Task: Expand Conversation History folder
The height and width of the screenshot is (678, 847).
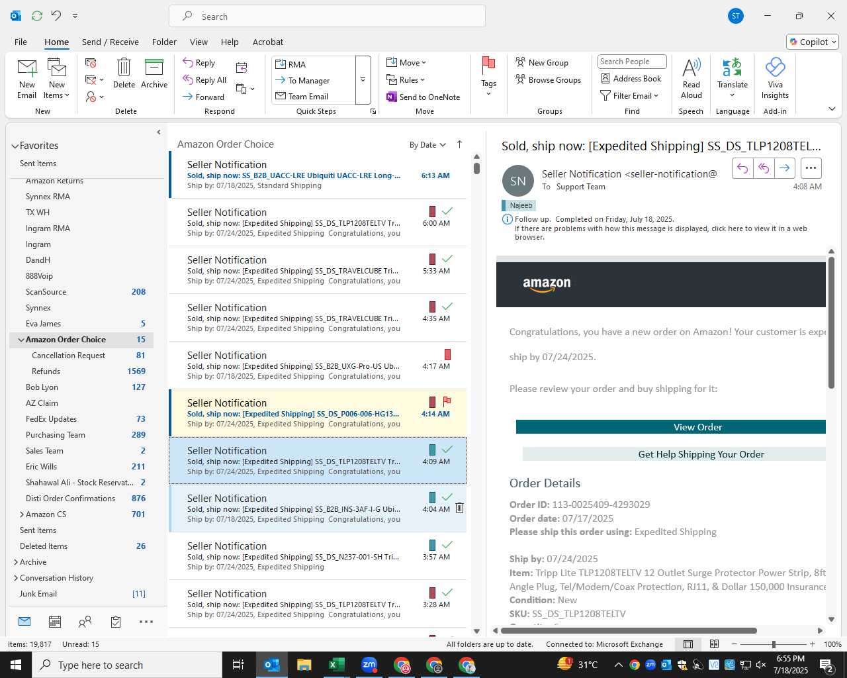Action: click(16, 578)
